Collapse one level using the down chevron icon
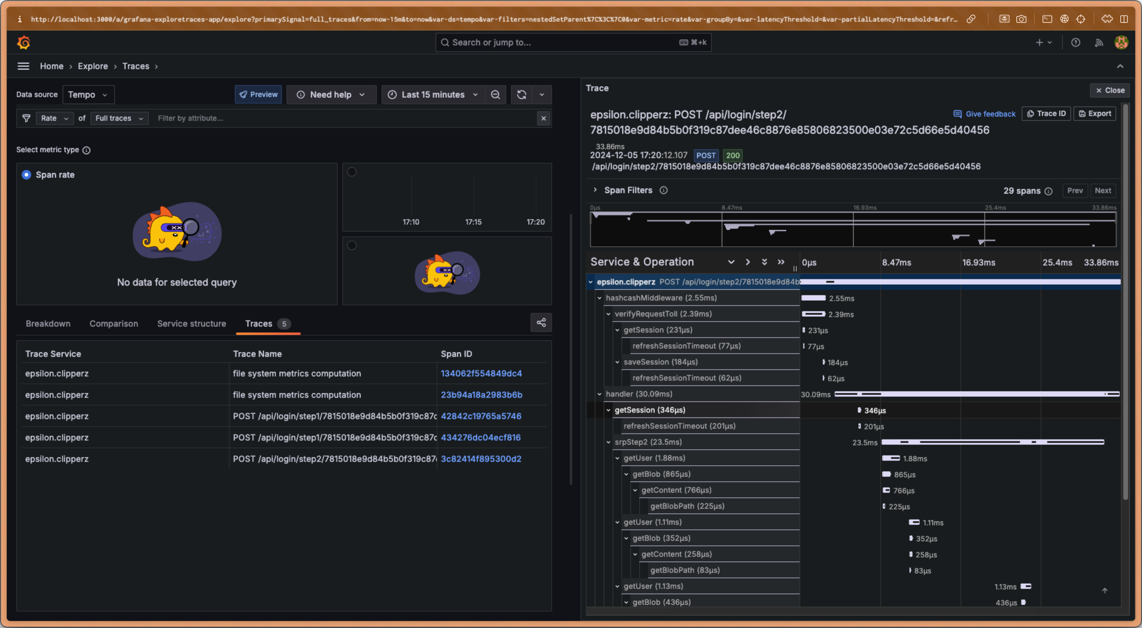The image size is (1142, 628). pyautogui.click(x=731, y=262)
